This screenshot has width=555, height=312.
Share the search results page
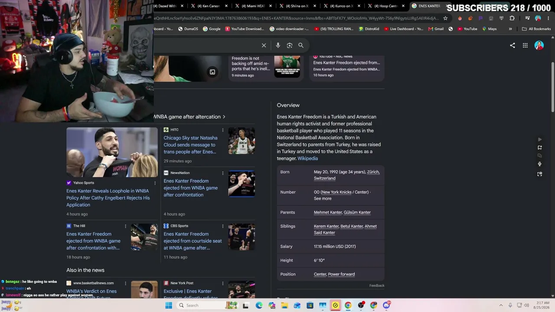[x=513, y=45]
